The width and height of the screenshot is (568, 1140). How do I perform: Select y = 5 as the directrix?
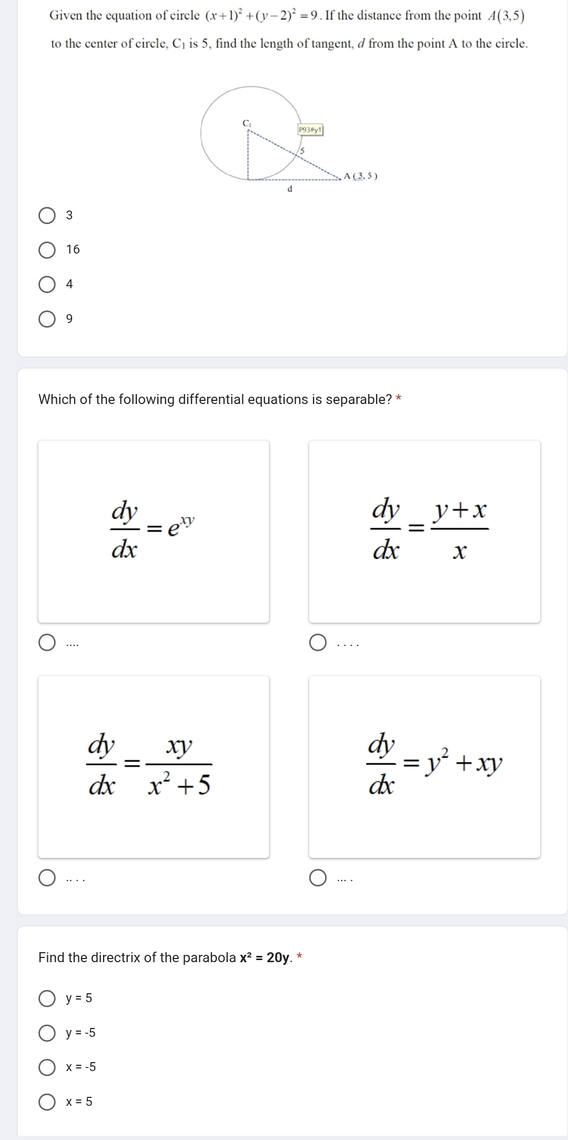(47, 998)
